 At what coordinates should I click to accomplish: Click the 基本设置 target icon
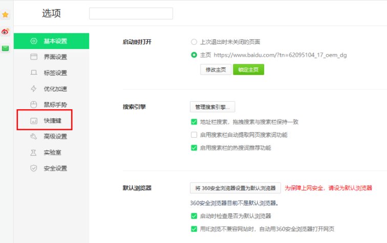(34, 41)
